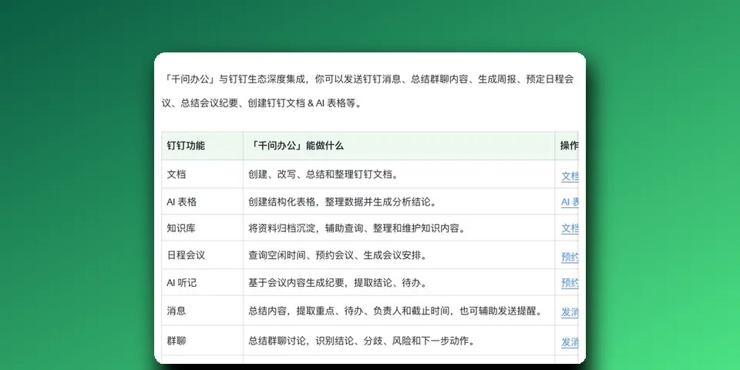The width and height of the screenshot is (740, 370).
Task: Click the intro paragraph starting 「千问办公」与钉钉生态深度集成
Action: pos(368,92)
